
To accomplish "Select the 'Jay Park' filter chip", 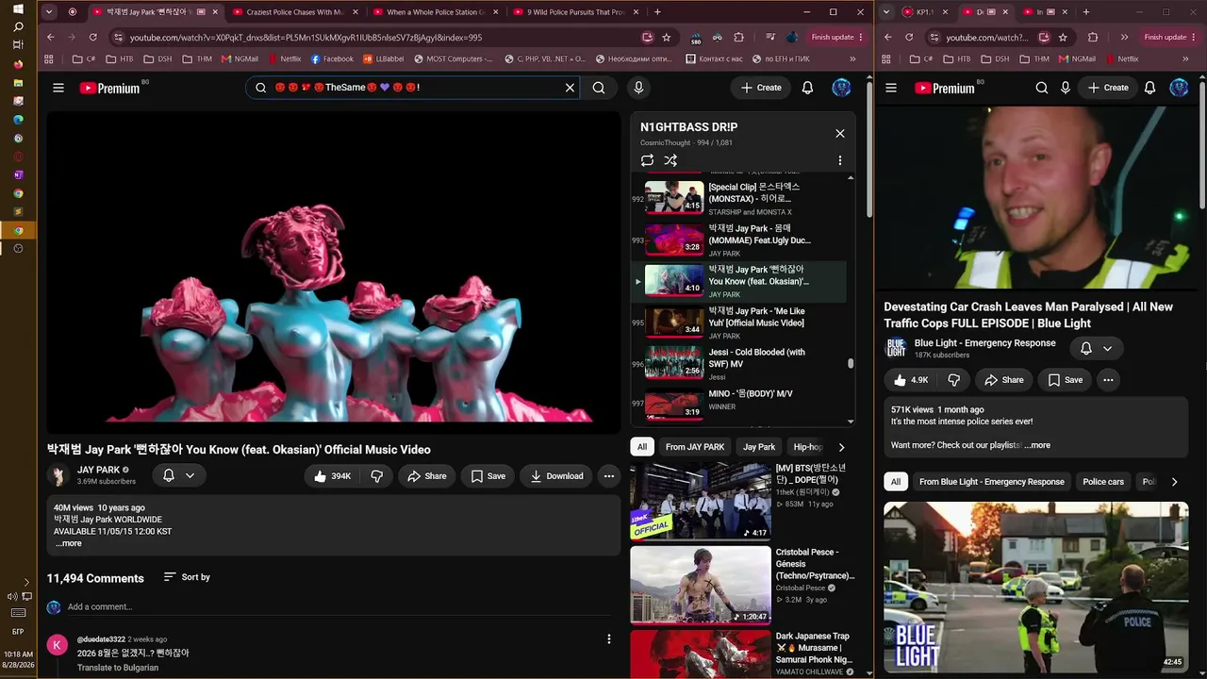I will tap(759, 447).
